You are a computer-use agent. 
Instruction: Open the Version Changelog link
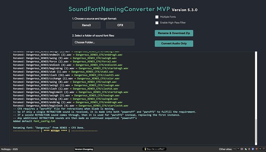coord(84,149)
